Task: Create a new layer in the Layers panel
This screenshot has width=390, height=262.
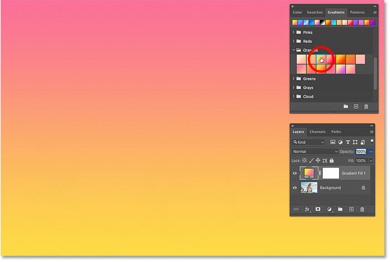Action: click(x=352, y=209)
